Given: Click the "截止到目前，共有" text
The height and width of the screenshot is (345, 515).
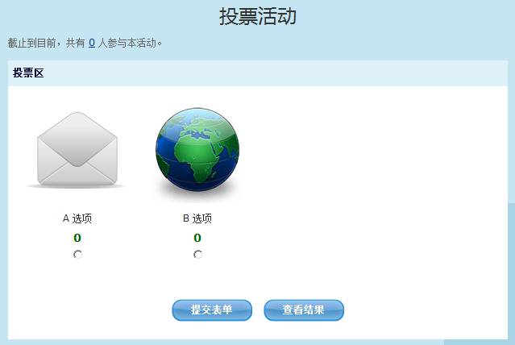Looking at the screenshot, I should 46,42.
